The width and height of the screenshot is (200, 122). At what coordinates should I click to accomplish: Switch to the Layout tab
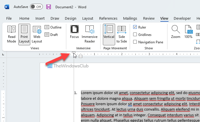pos(88,19)
